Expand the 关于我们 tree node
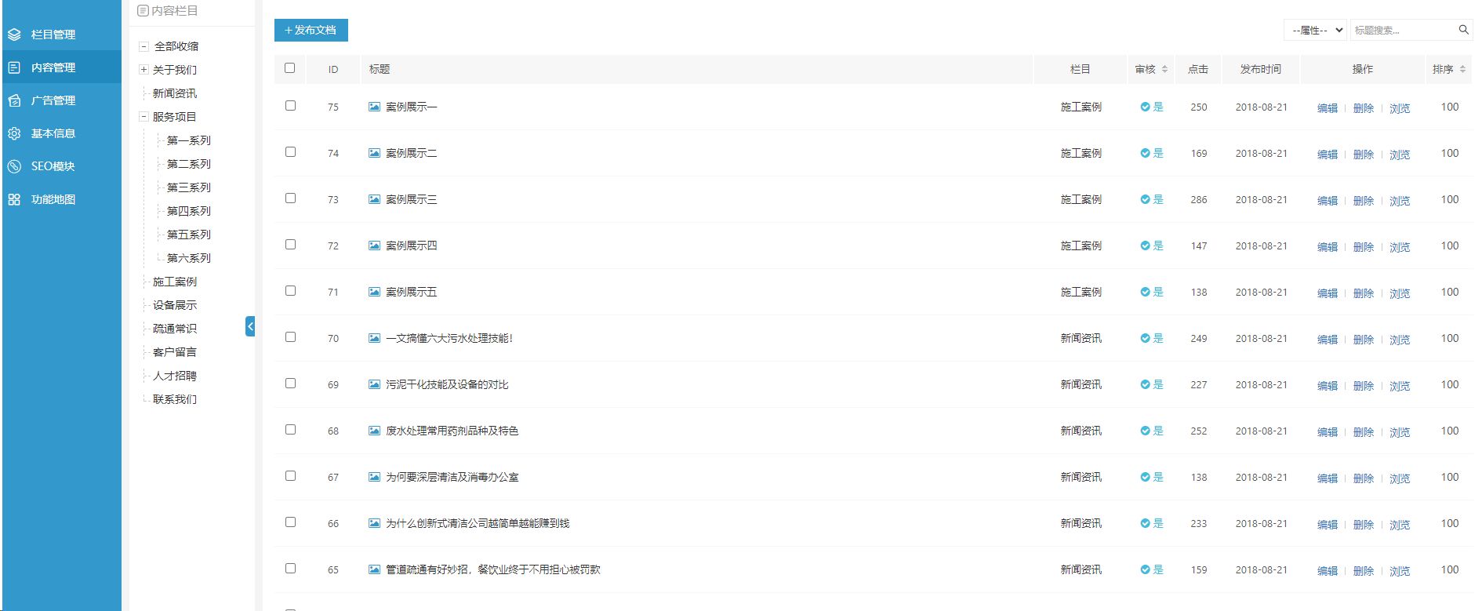The width and height of the screenshot is (1482, 611). 143,70
